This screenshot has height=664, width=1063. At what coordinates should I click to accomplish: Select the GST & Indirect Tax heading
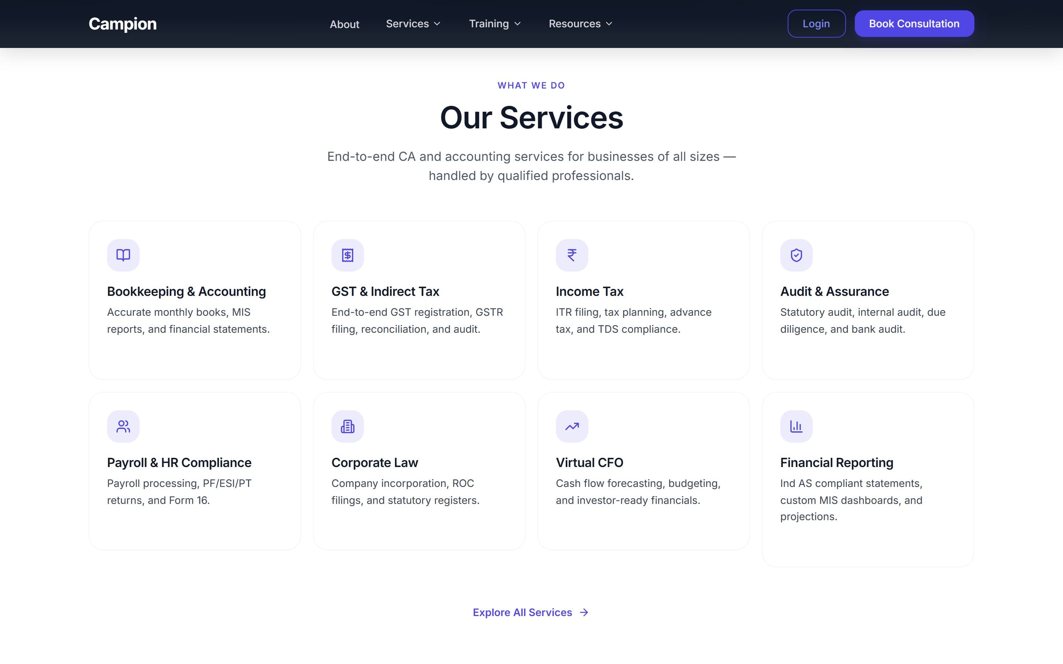[x=385, y=291]
